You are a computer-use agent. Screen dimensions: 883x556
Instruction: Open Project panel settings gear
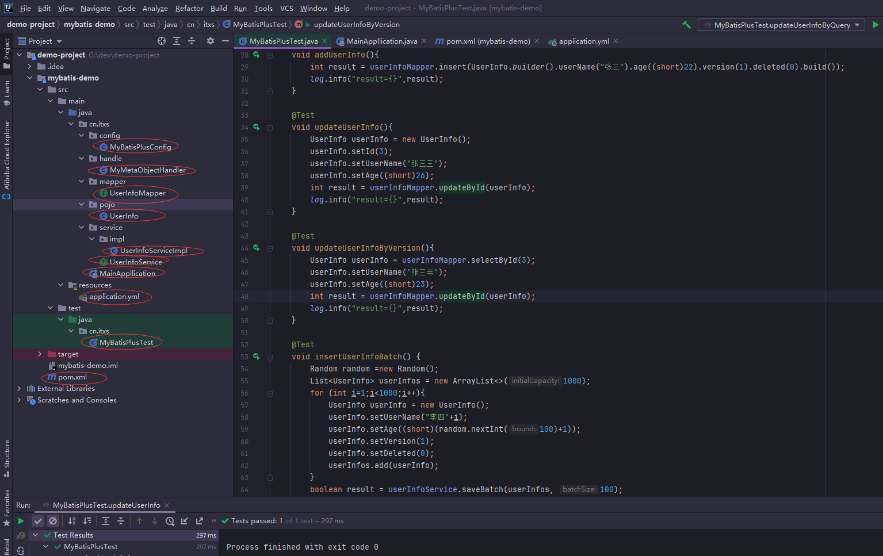[x=211, y=41]
